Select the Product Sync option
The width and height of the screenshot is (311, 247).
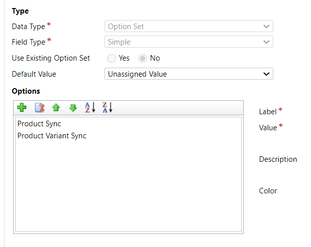(39, 123)
